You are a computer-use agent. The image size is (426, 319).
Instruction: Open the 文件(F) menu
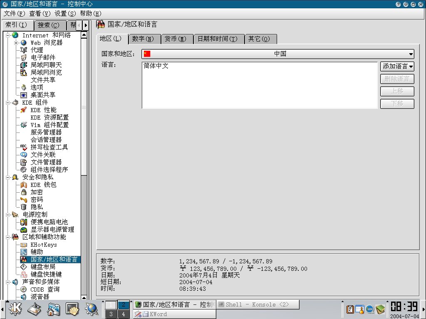(15, 14)
